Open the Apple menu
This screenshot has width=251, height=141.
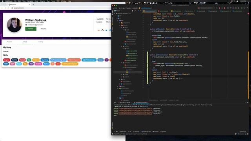click(x=3, y=1)
